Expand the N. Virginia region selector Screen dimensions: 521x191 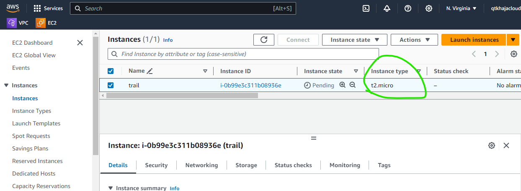(x=461, y=8)
